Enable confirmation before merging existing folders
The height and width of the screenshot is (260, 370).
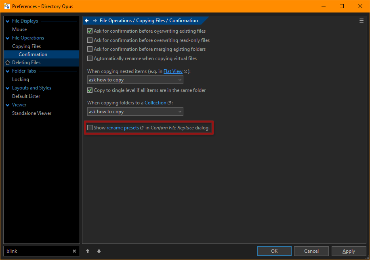pyautogui.click(x=90, y=49)
